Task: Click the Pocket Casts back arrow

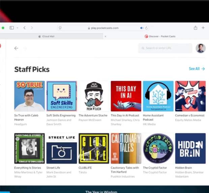Action: coord(16,48)
